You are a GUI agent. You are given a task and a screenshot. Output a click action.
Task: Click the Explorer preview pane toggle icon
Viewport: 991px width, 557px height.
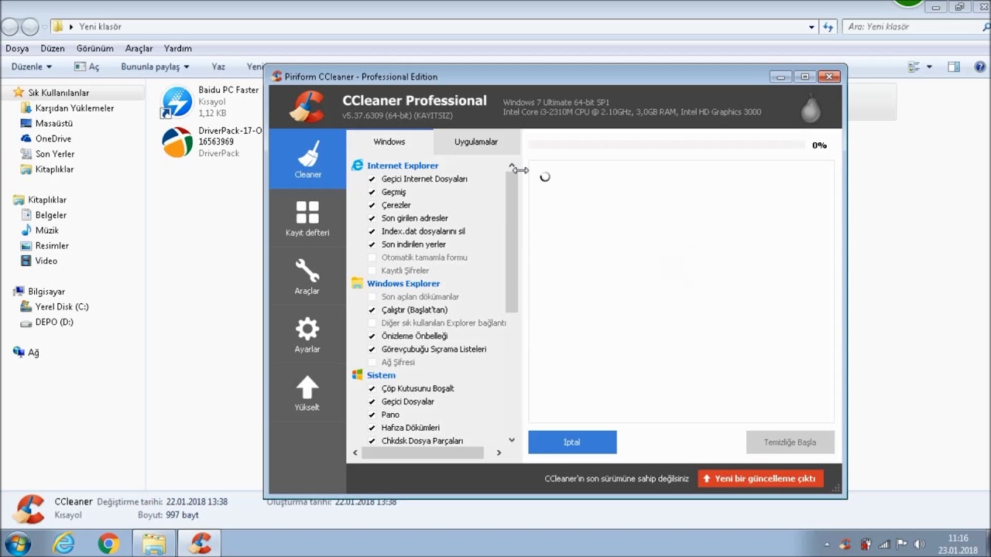[x=954, y=67]
